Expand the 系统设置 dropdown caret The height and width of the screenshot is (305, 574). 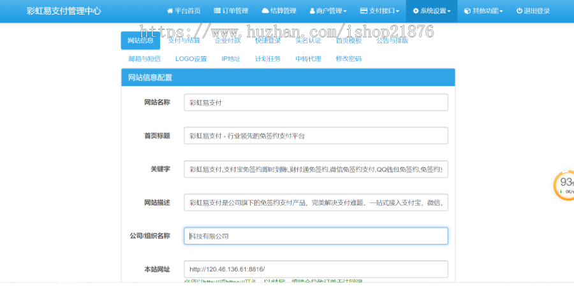coord(449,11)
